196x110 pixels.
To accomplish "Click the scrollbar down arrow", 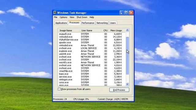I will point(127,84).
